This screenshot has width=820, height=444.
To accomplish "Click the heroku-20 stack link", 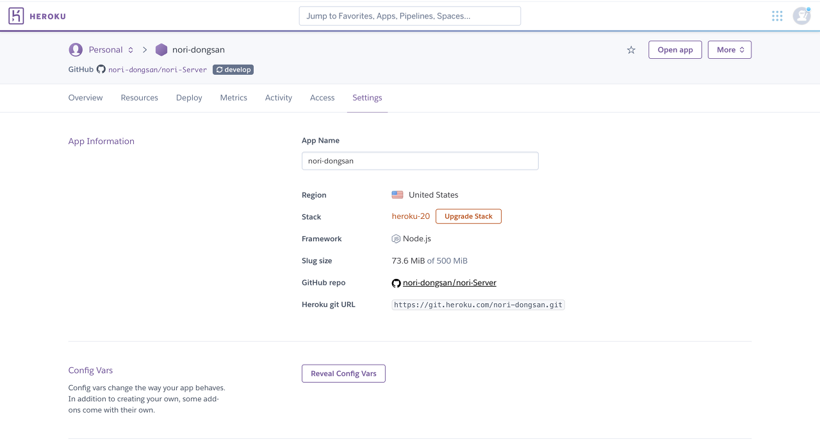I will tap(411, 216).
